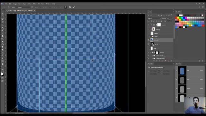206x116 pixels.
Task: Close the jar_mockup.psd document tab
Action: point(34,11)
